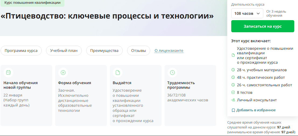Image resolution: width=298 pixels, height=136 pixels.
Task: Click the clock icon beside 28 ч. учебных материалов
Action: pyautogui.click(x=233, y=70)
